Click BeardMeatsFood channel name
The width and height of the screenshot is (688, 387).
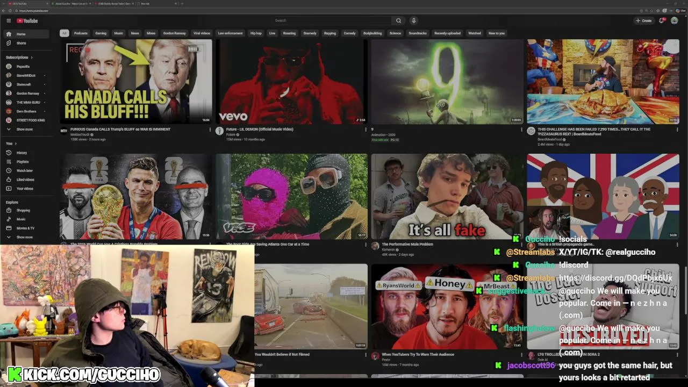coord(551,139)
